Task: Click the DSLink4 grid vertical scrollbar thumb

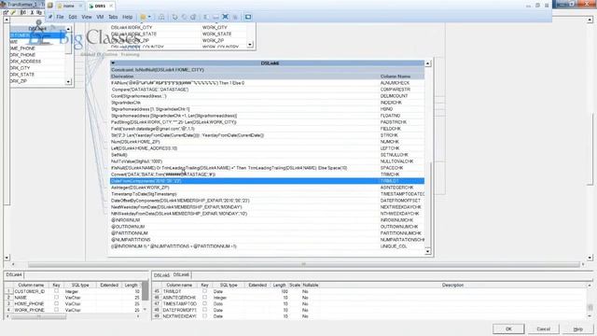Action: tap(146, 291)
